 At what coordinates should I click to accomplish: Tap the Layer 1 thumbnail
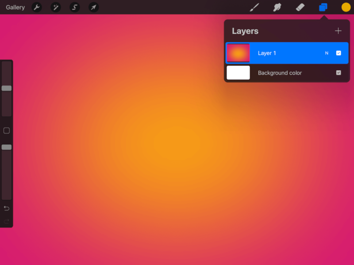pos(238,53)
